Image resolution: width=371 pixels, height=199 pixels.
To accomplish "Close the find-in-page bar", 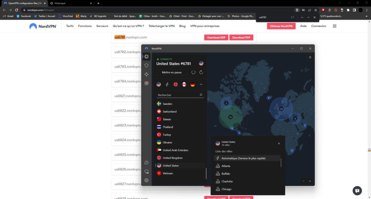I will (x=314, y=17).
